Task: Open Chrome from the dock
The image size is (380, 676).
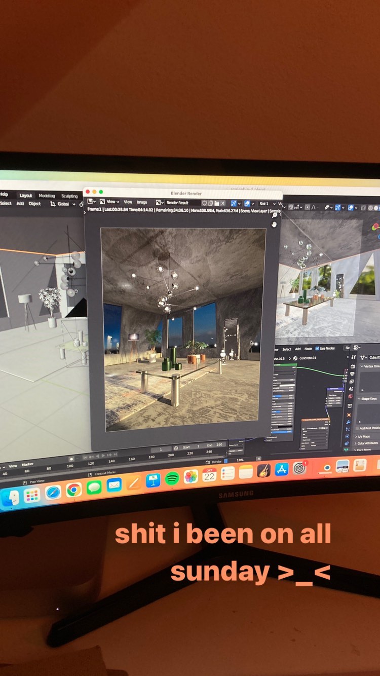Action: [x=74, y=490]
